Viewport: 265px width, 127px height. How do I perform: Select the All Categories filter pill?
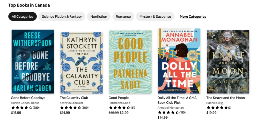23,16
